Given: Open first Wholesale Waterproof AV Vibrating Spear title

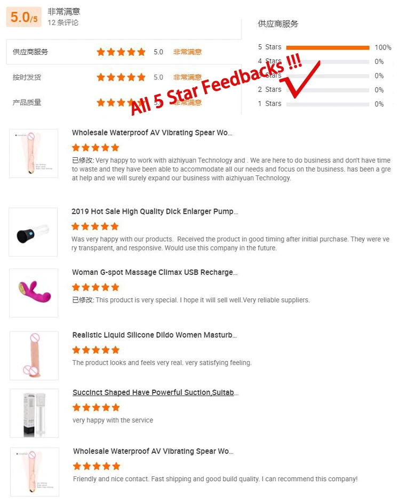Looking at the screenshot, I should pos(152,133).
